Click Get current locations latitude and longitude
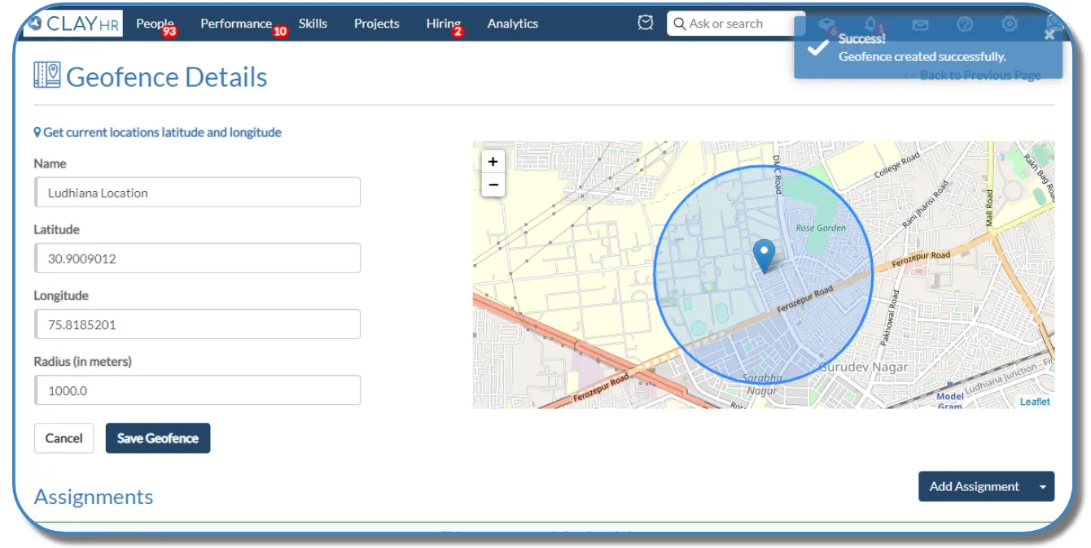1091x548 pixels. [158, 132]
